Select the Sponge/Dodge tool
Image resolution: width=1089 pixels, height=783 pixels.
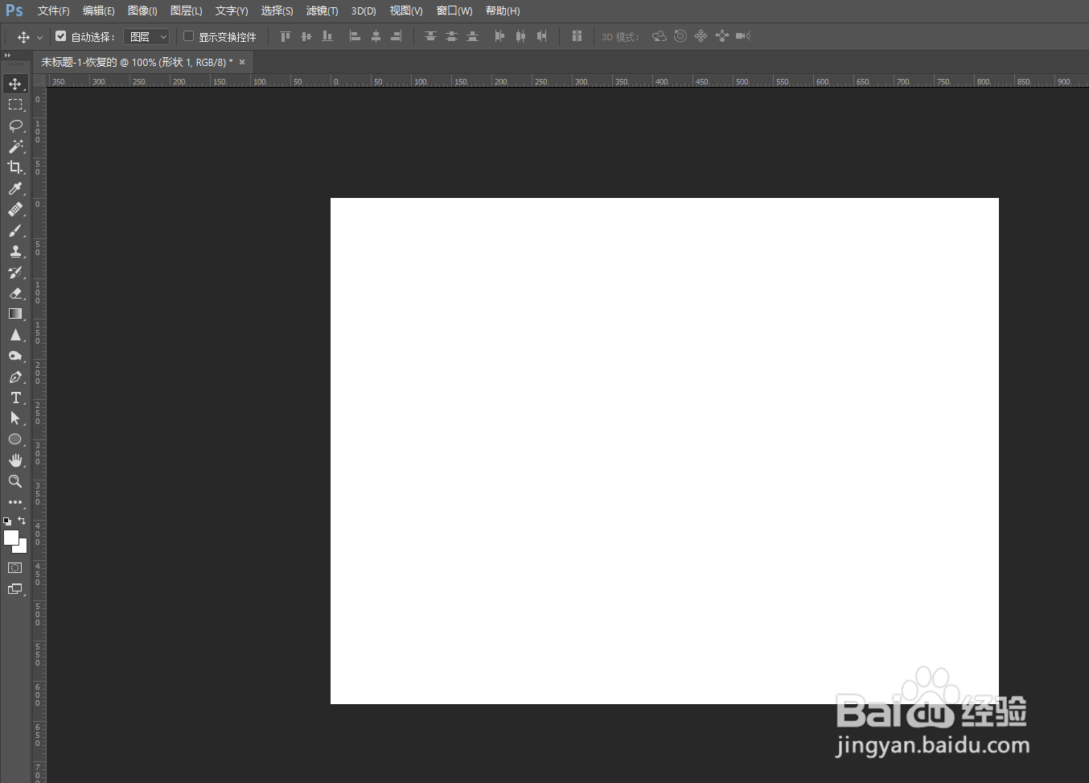(15, 356)
